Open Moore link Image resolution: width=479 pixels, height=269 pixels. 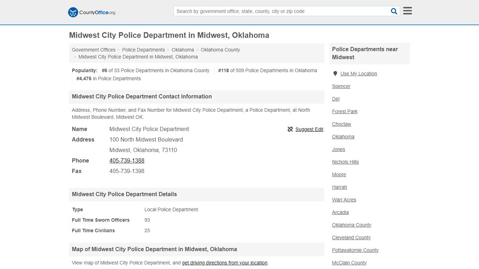[x=339, y=174]
